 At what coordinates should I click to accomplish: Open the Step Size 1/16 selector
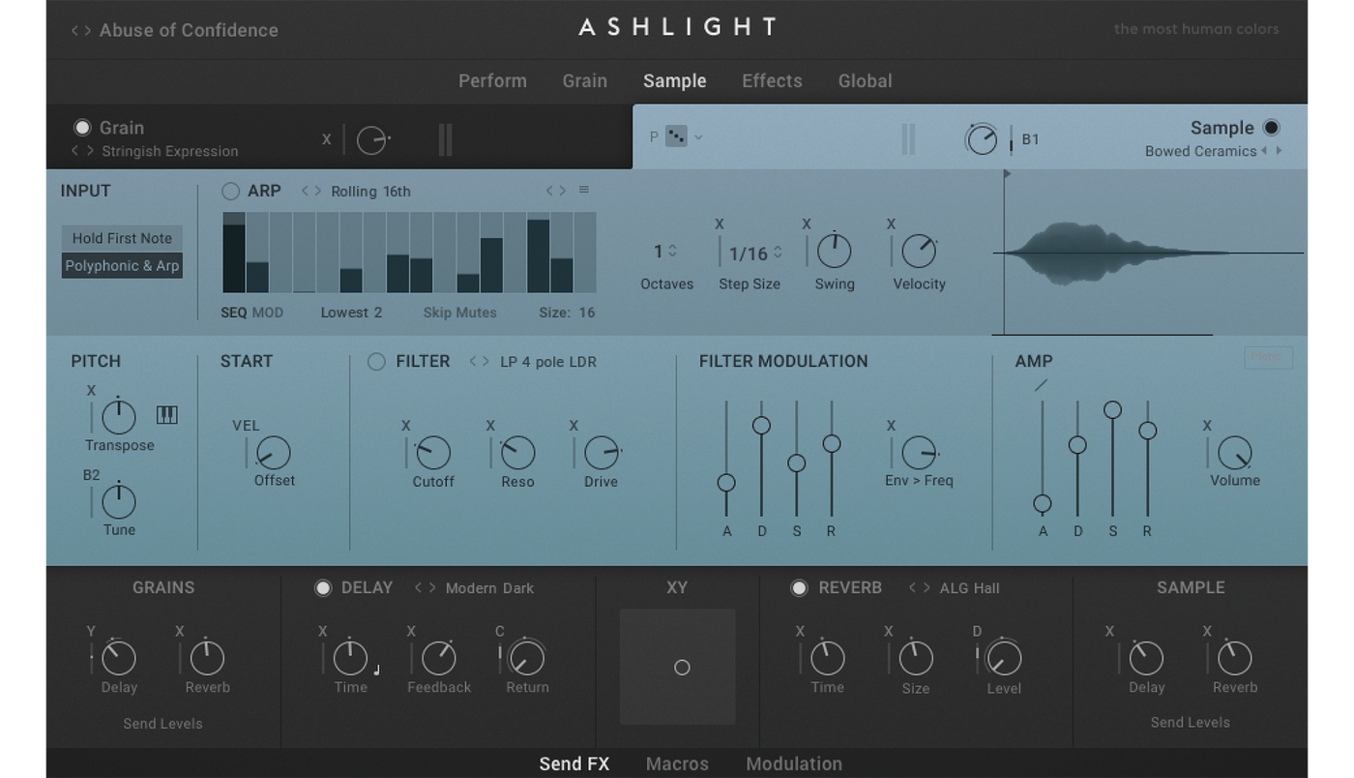[x=755, y=254]
